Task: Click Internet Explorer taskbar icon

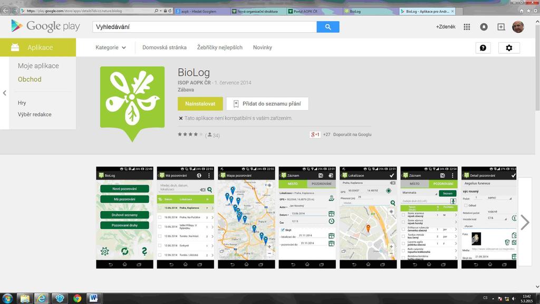Action: pyautogui.click(x=41, y=298)
